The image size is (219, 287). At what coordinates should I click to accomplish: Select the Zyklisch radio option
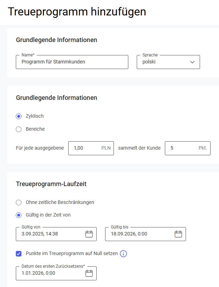tap(19, 116)
